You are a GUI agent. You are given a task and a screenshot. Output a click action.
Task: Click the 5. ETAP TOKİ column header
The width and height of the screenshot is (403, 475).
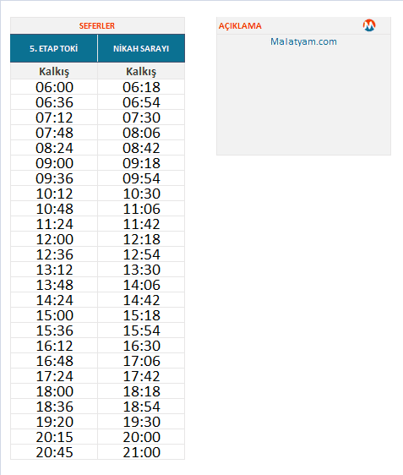click(x=54, y=48)
